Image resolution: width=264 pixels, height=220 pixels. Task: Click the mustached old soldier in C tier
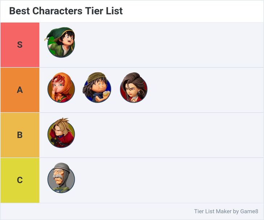pos(61,179)
